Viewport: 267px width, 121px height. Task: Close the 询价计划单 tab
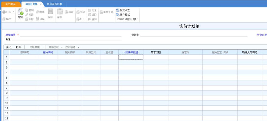coord(41,4)
